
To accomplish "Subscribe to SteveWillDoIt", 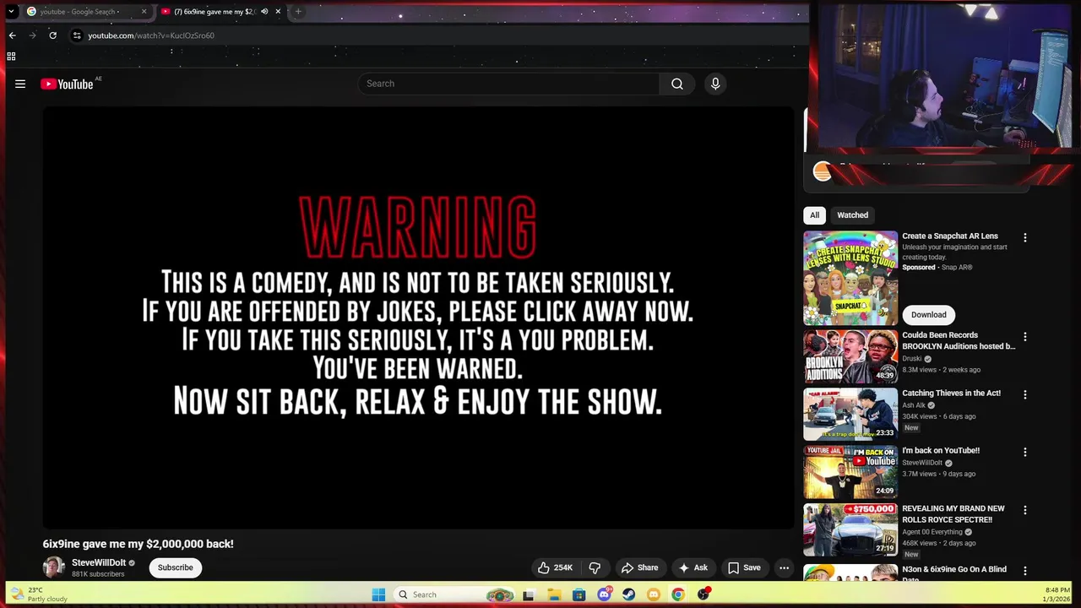I will tap(176, 567).
